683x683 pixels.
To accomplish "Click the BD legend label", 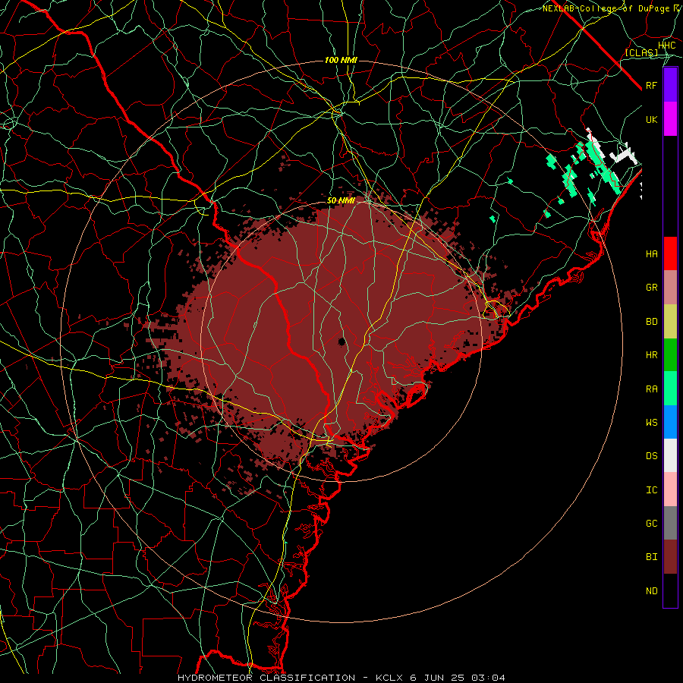I will click(651, 322).
